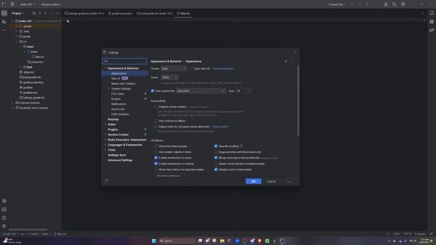
Task: Enable Use contrast scrollbars checkbox
Action: click(156, 121)
